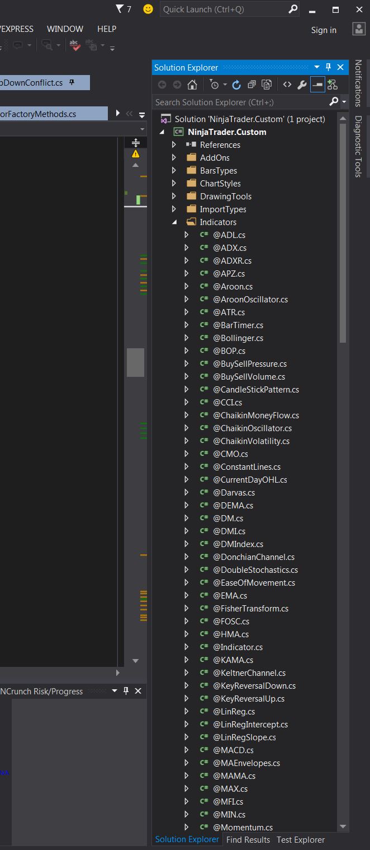This screenshot has width=370, height=850.
Task: Expand the ImportTypes folder
Action: (174, 209)
